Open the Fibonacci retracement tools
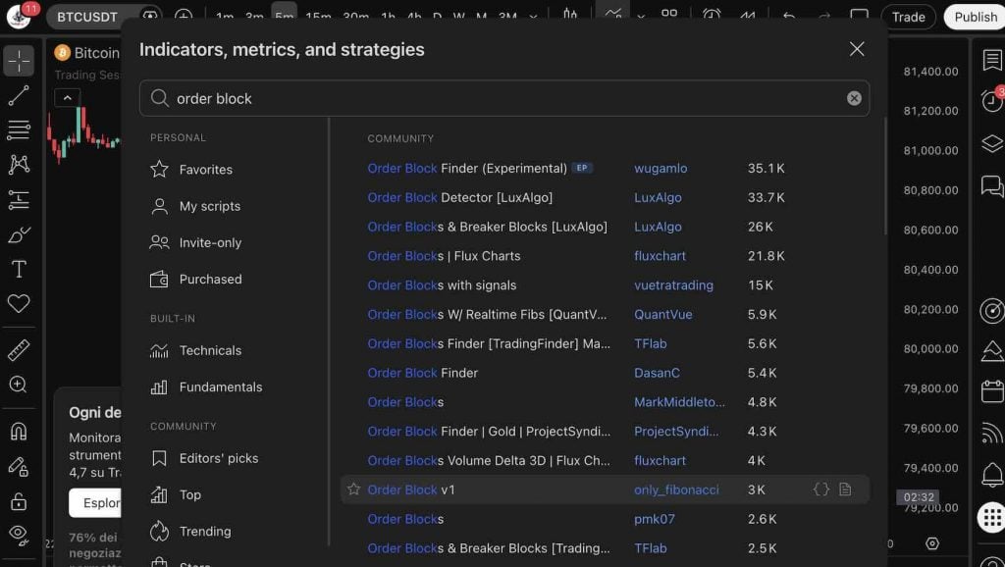Viewport: 1005px width, 567px height. [19, 130]
